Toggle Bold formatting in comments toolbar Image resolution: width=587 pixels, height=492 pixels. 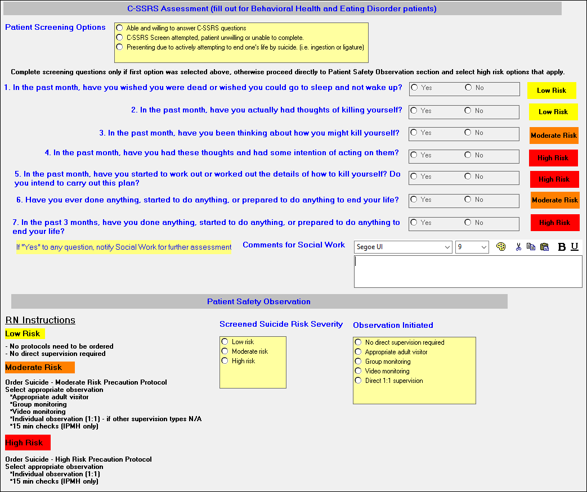click(x=562, y=246)
